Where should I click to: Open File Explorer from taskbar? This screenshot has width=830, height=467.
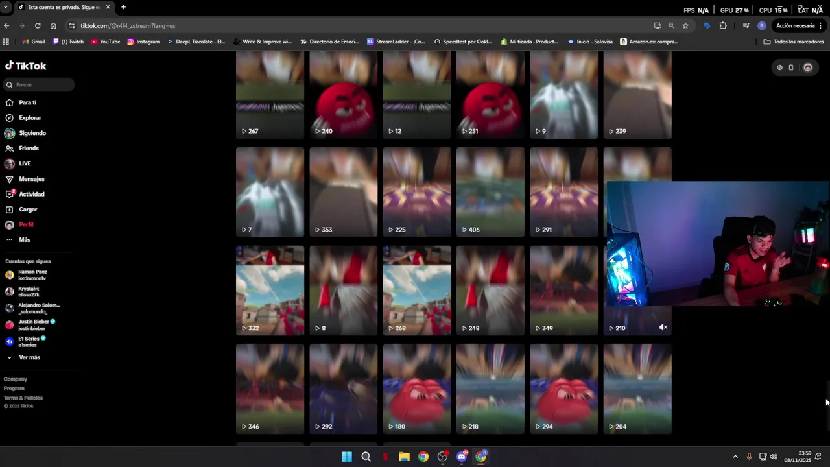click(x=404, y=457)
